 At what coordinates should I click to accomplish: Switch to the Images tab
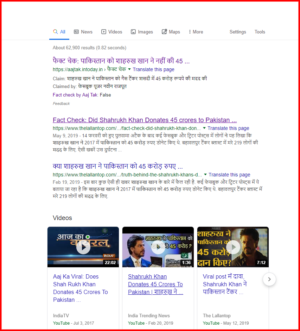click(142, 32)
